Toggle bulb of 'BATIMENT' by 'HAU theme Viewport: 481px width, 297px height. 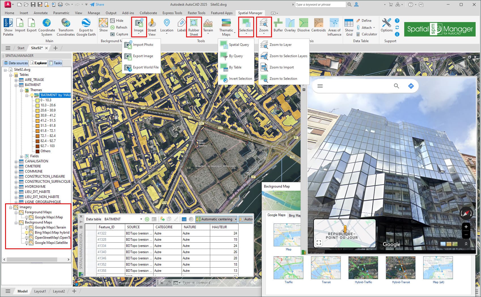click(x=32, y=95)
